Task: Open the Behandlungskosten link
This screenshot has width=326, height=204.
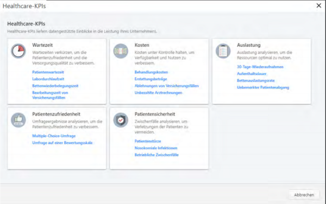Action: 151,72
